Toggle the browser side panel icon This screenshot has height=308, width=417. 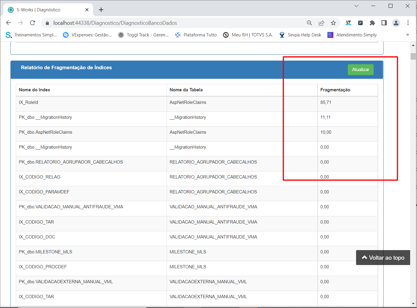point(384,23)
